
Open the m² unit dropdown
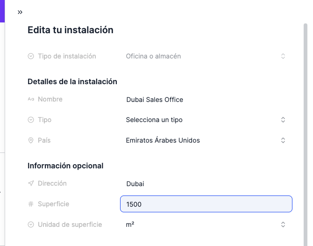[206, 224]
